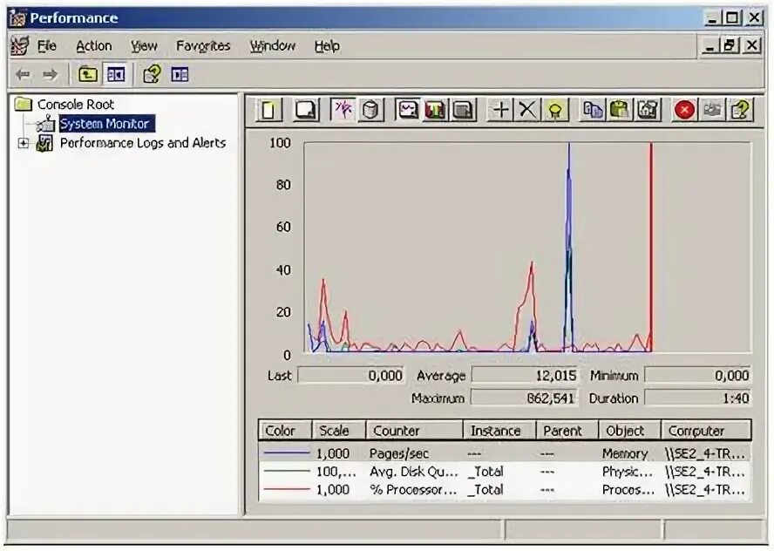
Task: Click the Minimum value field
Action: [697, 375]
